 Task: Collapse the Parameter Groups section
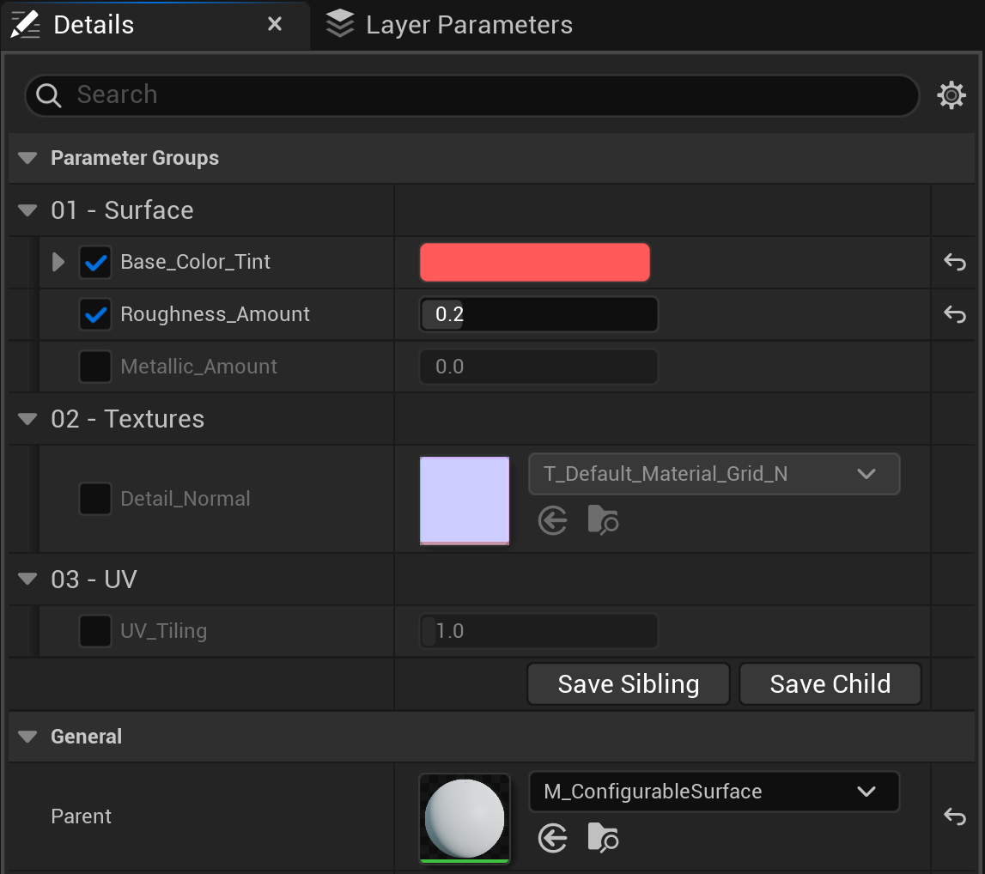pos(27,158)
